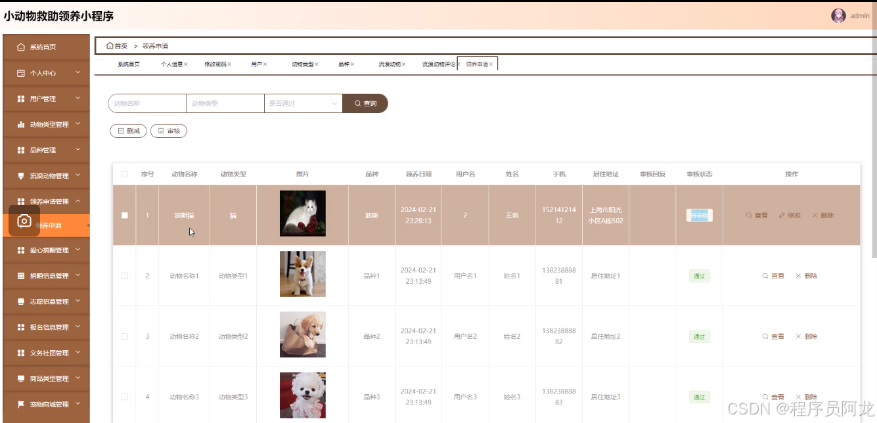Switch to the 系统首页 tab
The width and height of the screenshot is (877, 423).
129,64
